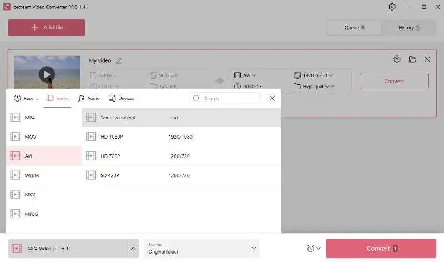
Task: Choose the SD 420P preset
Action: (181, 175)
